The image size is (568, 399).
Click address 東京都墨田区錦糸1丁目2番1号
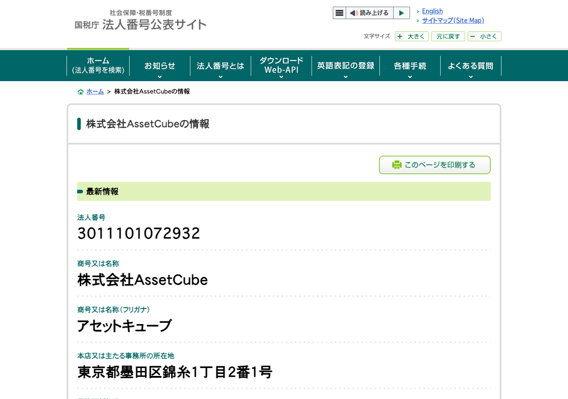(x=175, y=372)
